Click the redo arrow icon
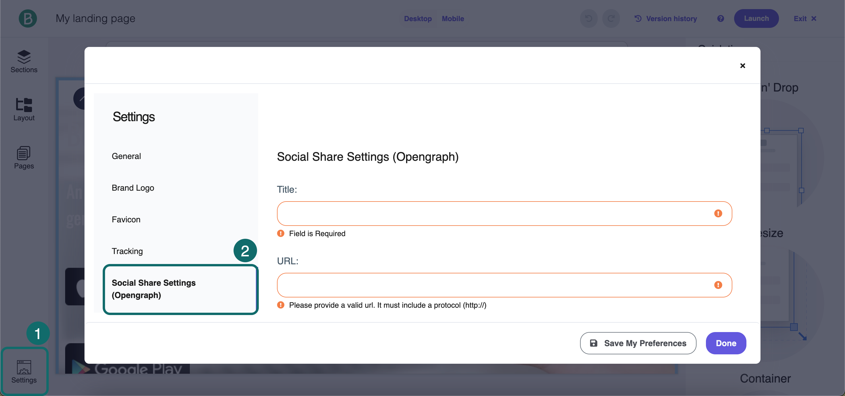The height and width of the screenshot is (396, 845). tap(611, 18)
